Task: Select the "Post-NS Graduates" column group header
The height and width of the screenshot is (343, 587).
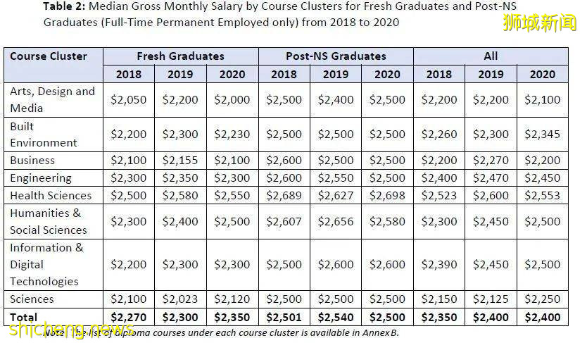Action: 336,56
